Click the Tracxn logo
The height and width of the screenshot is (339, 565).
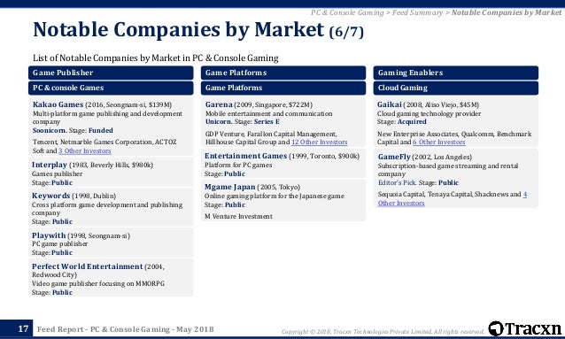524,328
